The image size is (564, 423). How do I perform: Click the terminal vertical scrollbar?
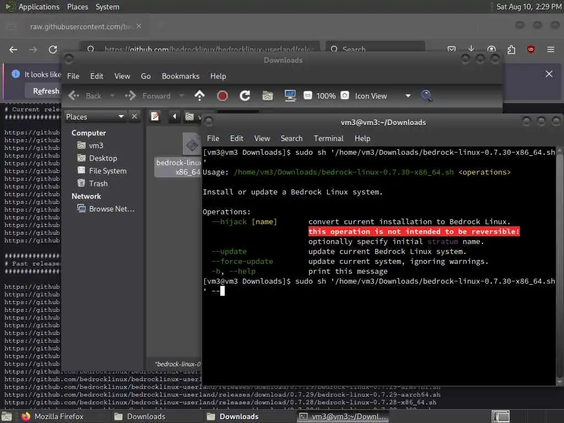click(x=559, y=265)
